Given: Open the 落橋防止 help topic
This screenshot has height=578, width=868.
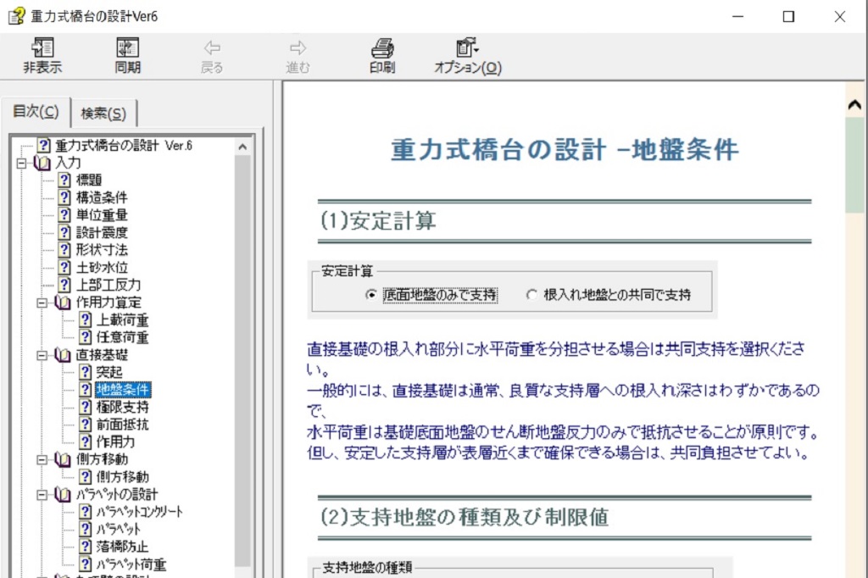Looking at the screenshot, I should (122, 547).
